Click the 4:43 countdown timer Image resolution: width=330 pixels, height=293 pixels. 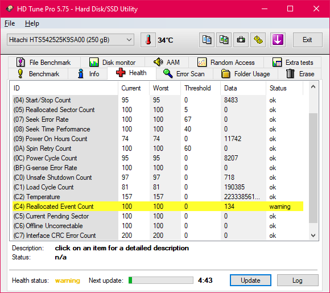[x=205, y=280]
